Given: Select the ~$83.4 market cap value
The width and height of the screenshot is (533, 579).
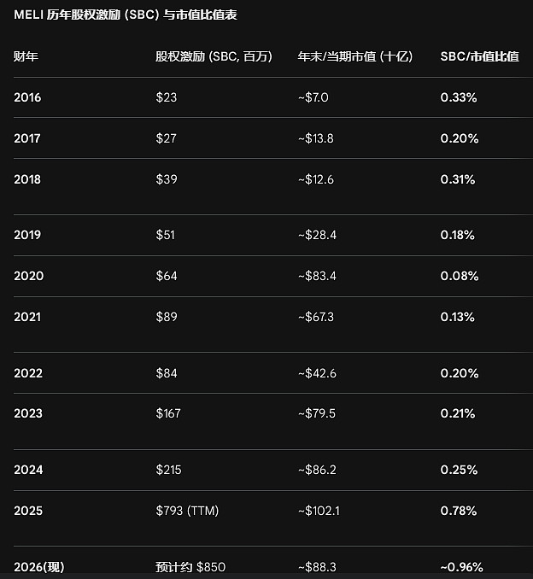Looking at the screenshot, I should pyautogui.click(x=316, y=276).
